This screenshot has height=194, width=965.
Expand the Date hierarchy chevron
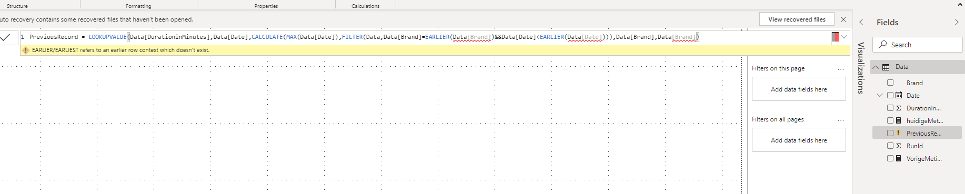(879, 95)
